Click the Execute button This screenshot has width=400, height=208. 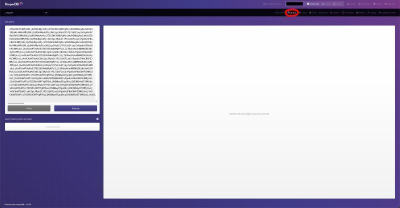click(75, 108)
